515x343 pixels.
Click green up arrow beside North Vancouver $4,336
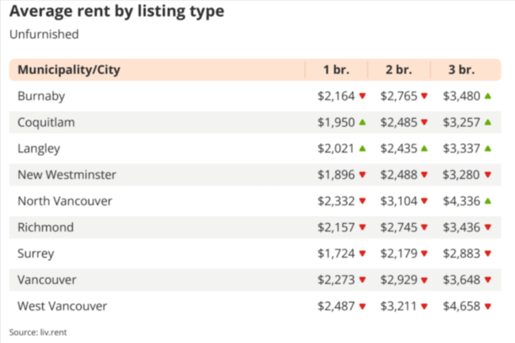(488, 201)
